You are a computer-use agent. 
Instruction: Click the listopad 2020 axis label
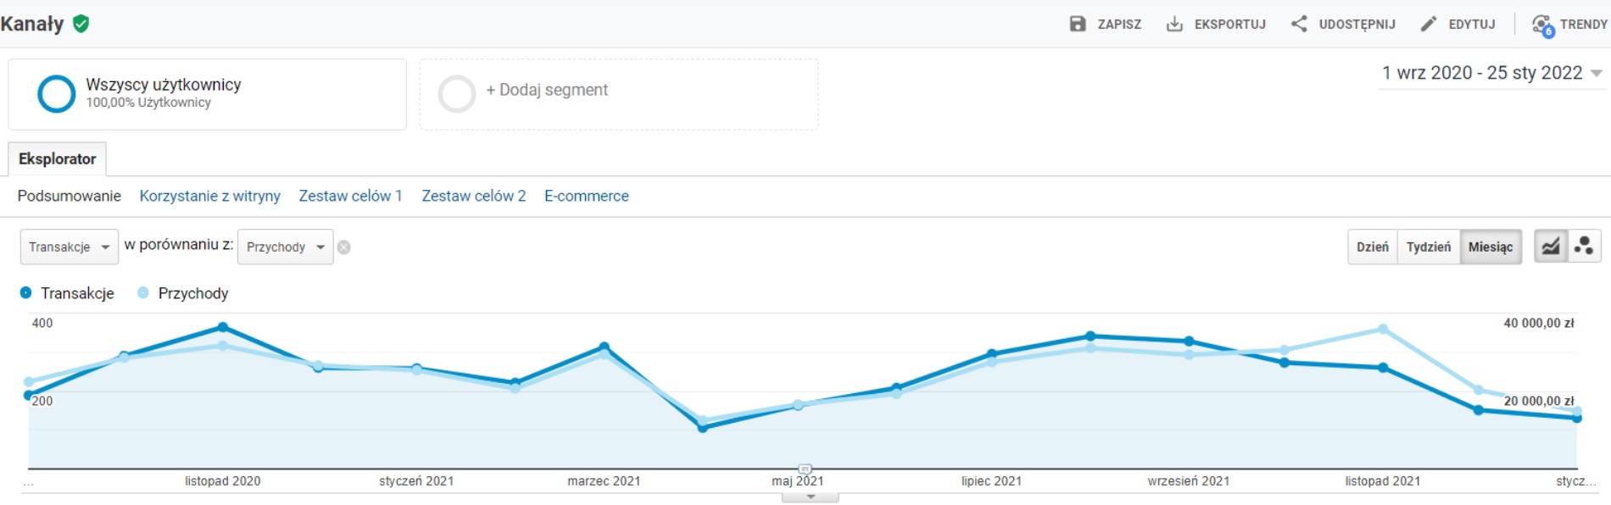[223, 481]
